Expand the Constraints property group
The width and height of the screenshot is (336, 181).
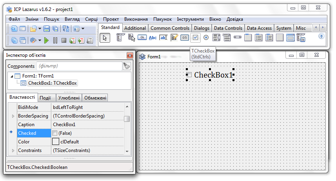[13, 150]
